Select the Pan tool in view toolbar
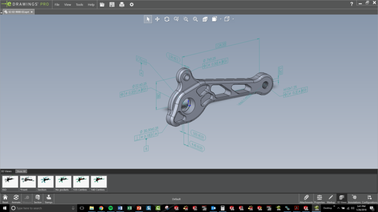378x212 pixels. click(157, 19)
